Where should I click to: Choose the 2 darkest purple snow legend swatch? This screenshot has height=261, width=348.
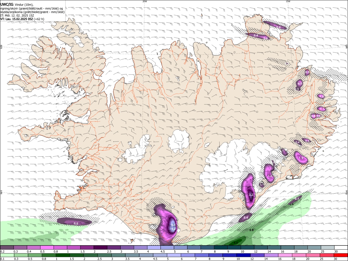pyautogui.click(x=100, y=247)
